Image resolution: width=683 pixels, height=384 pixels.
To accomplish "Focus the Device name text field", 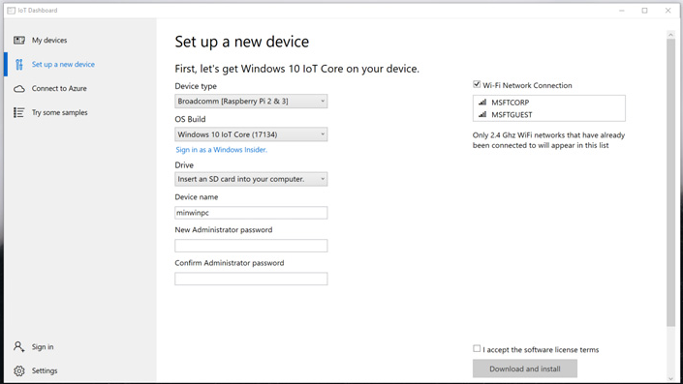I will click(251, 213).
